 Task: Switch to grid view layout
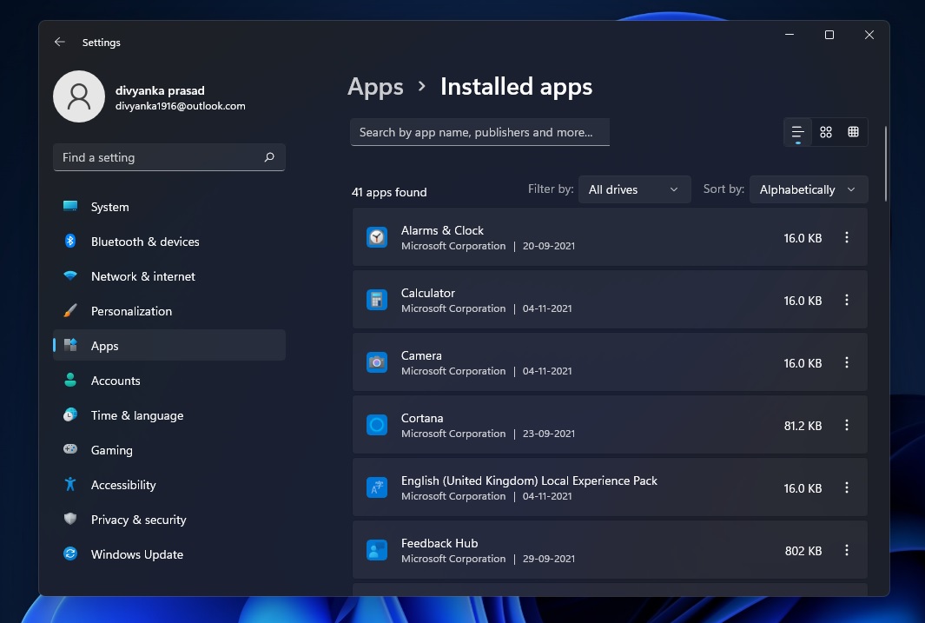point(826,132)
